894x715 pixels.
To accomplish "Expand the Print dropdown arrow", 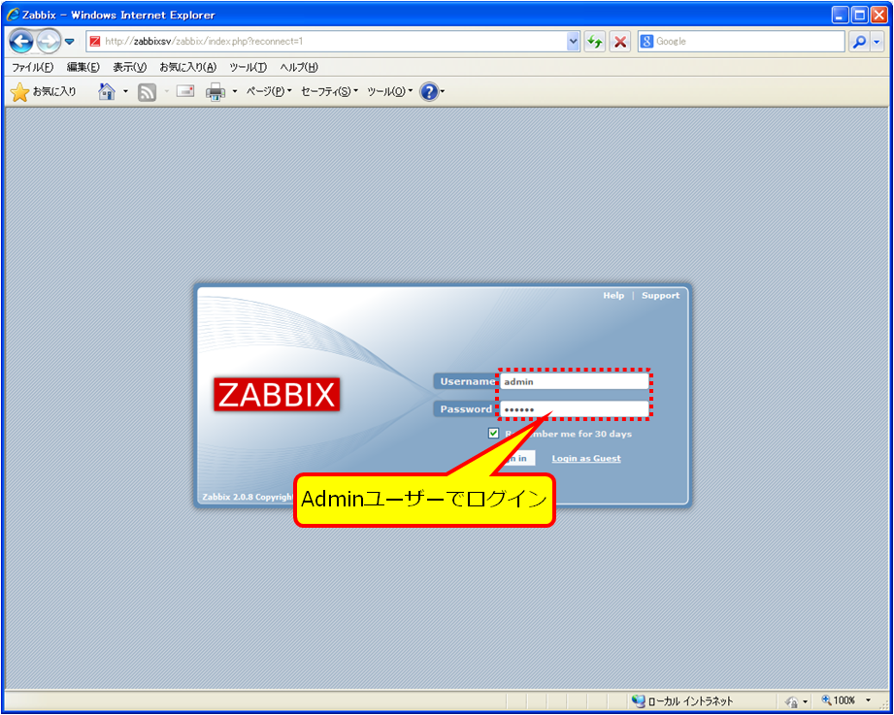I will (x=234, y=92).
